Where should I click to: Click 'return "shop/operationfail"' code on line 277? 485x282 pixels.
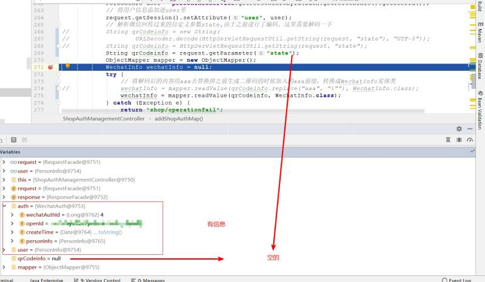pyautogui.click(x=172, y=110)
